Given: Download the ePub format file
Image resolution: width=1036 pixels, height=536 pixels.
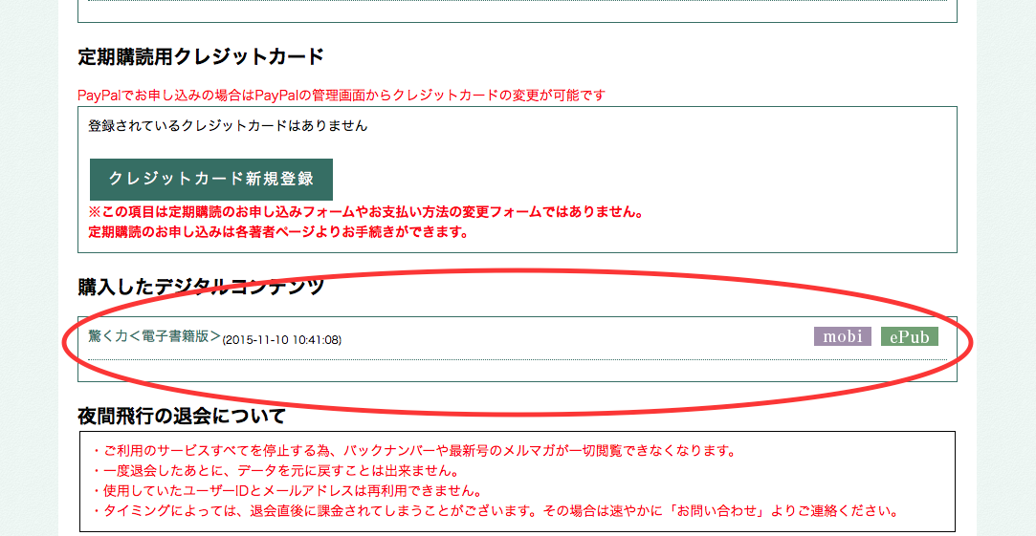Looking at the screenshot, I should coord(909,336).
